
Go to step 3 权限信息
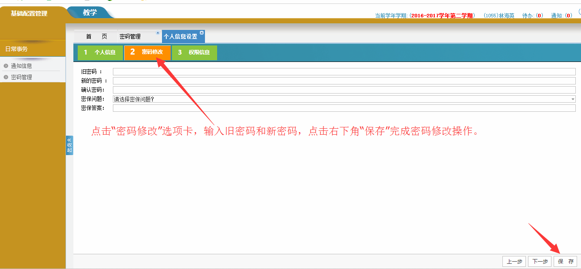click(195, 52)
